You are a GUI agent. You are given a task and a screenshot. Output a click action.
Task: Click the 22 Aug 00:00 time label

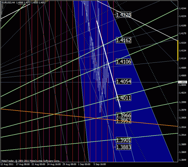[x=39, y=164]
